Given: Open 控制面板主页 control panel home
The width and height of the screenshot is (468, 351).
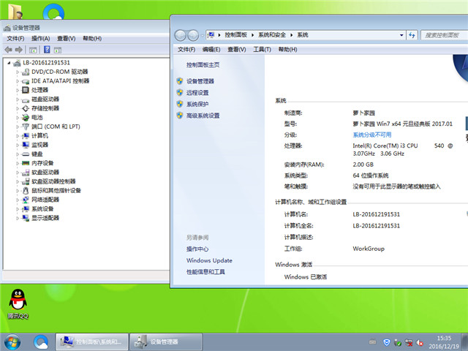Looking at the screenshot, I should 203,65.
